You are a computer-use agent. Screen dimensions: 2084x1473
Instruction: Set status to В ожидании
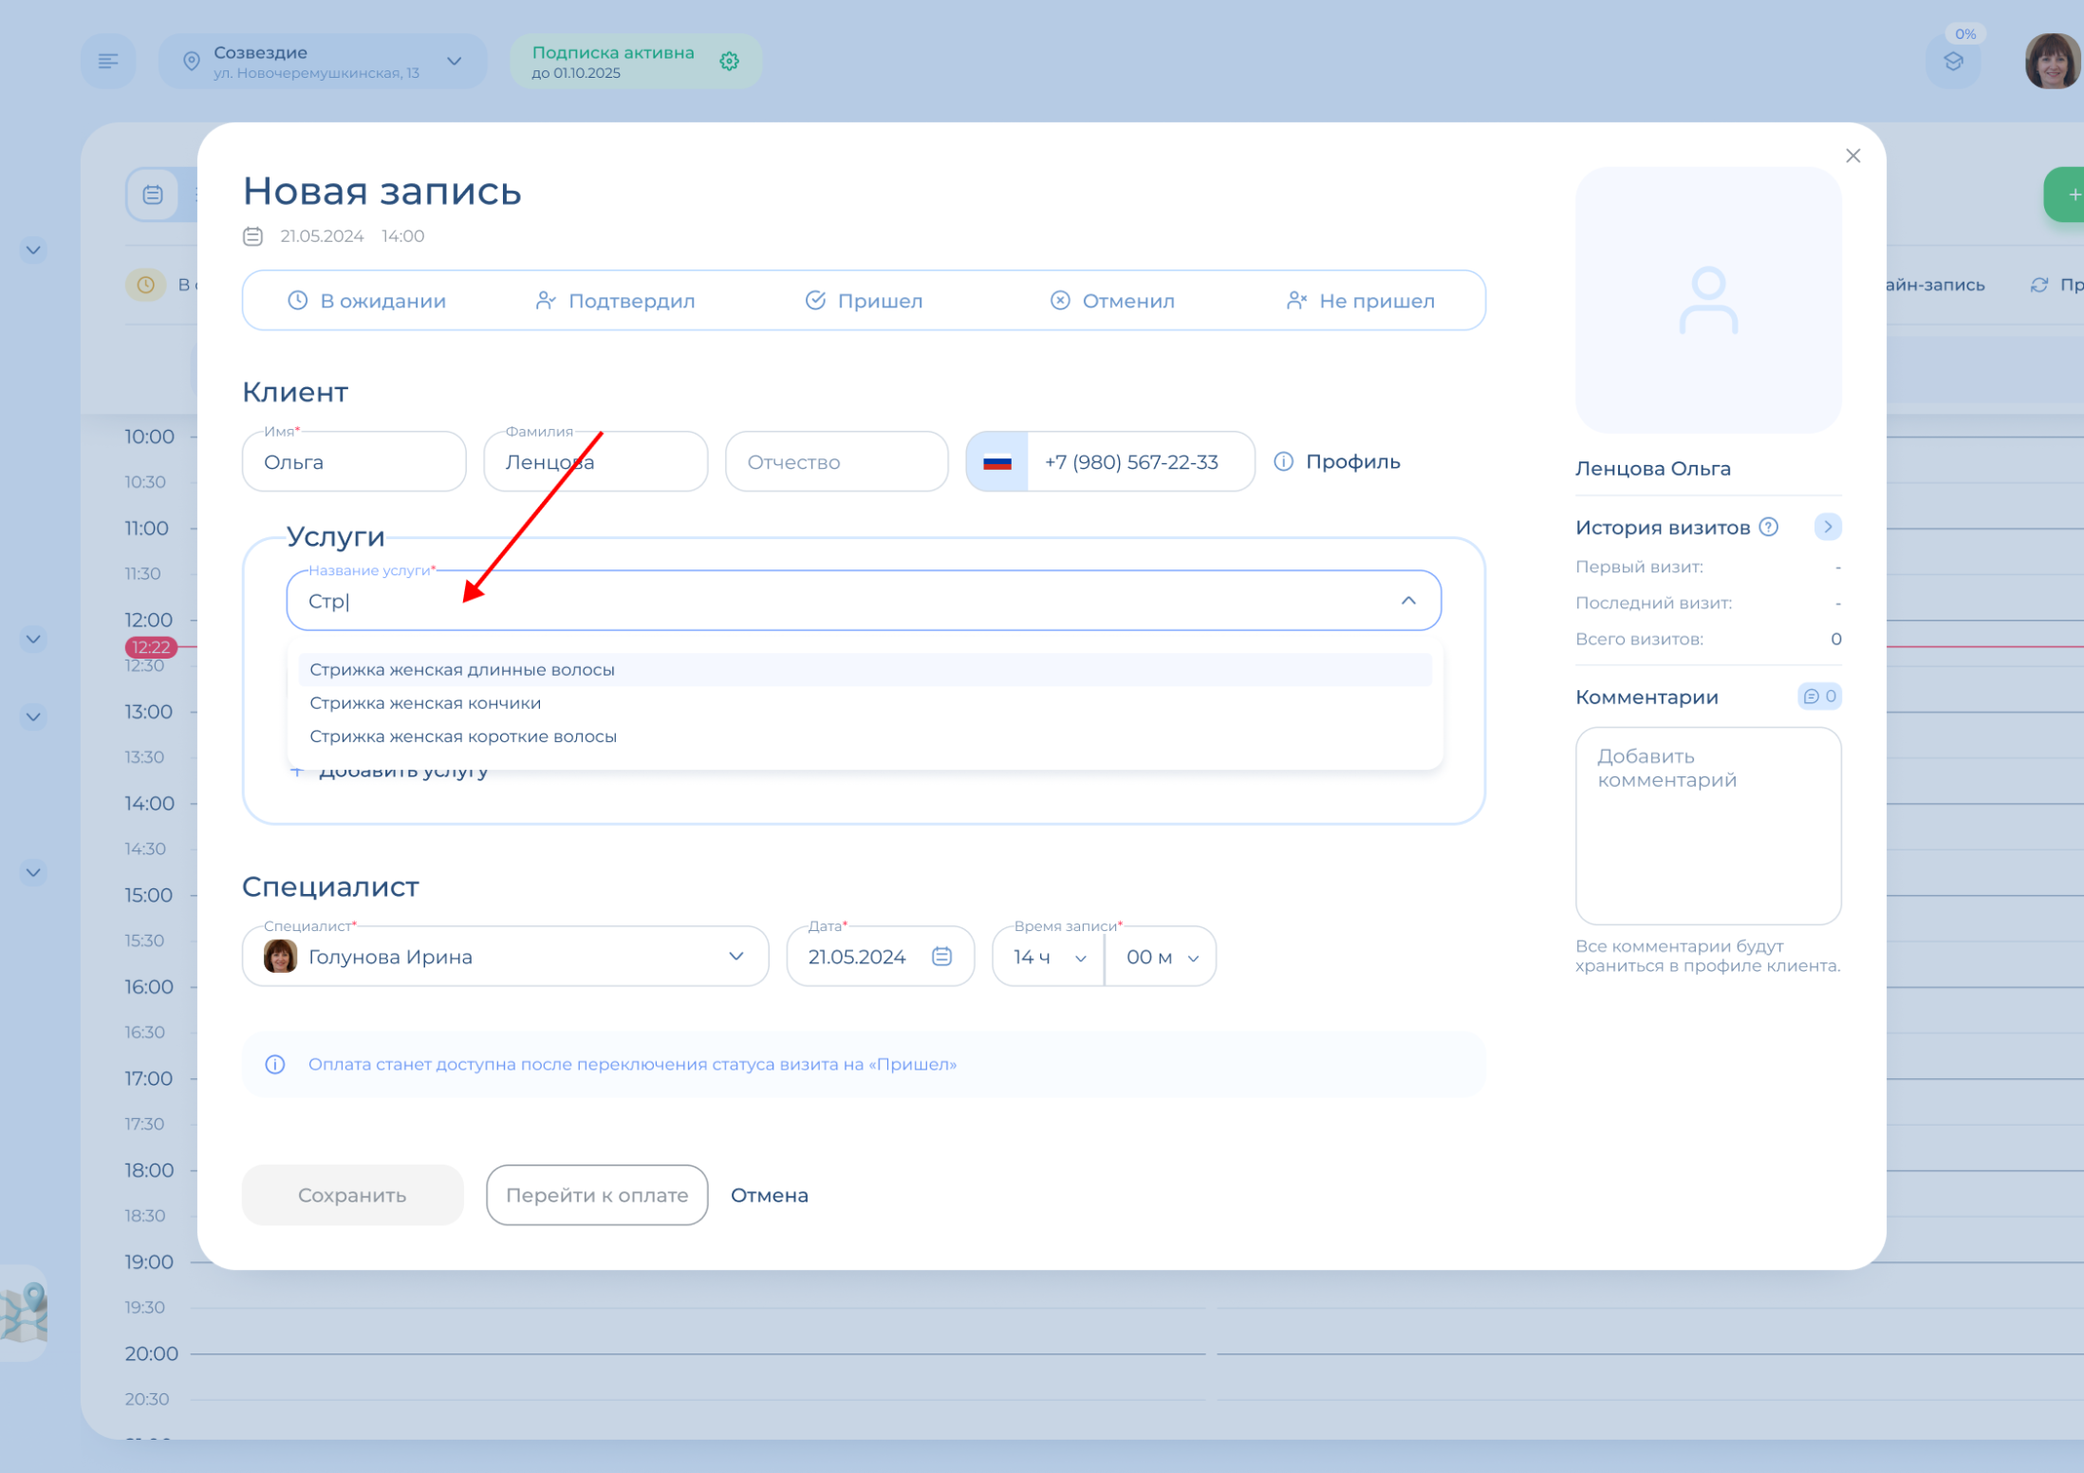click(366, 301)
